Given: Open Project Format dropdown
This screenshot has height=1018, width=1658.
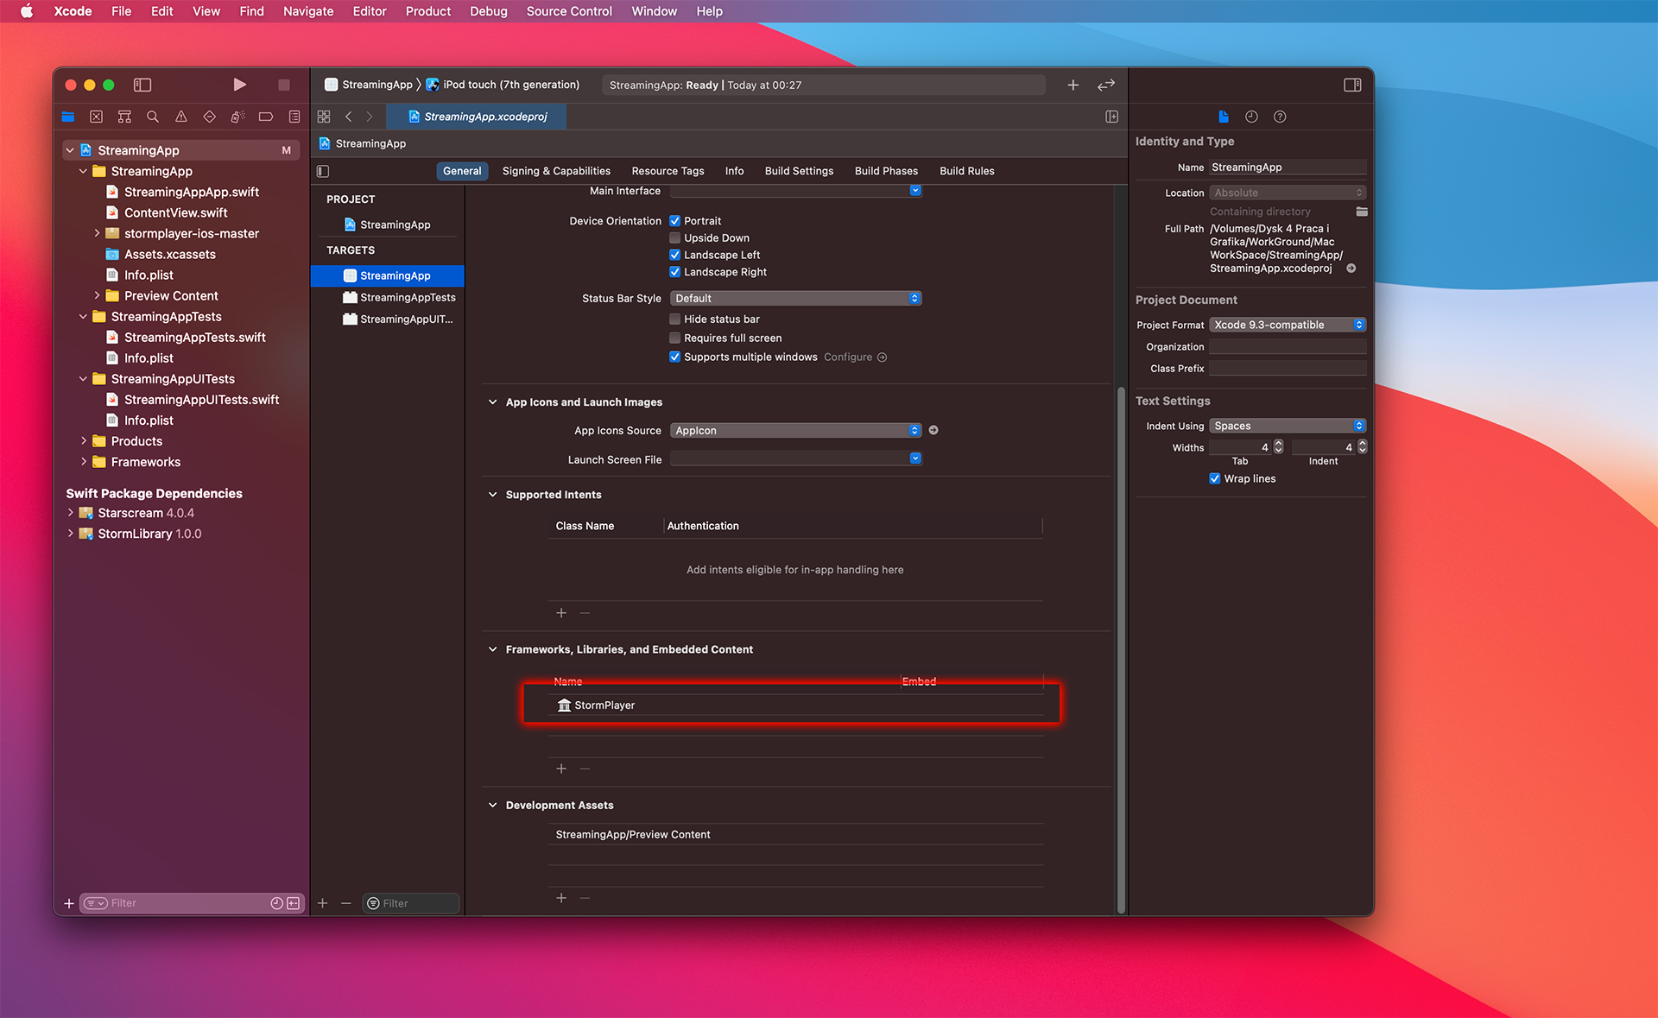Looking at the screenshot, I should click(1288, 325).
